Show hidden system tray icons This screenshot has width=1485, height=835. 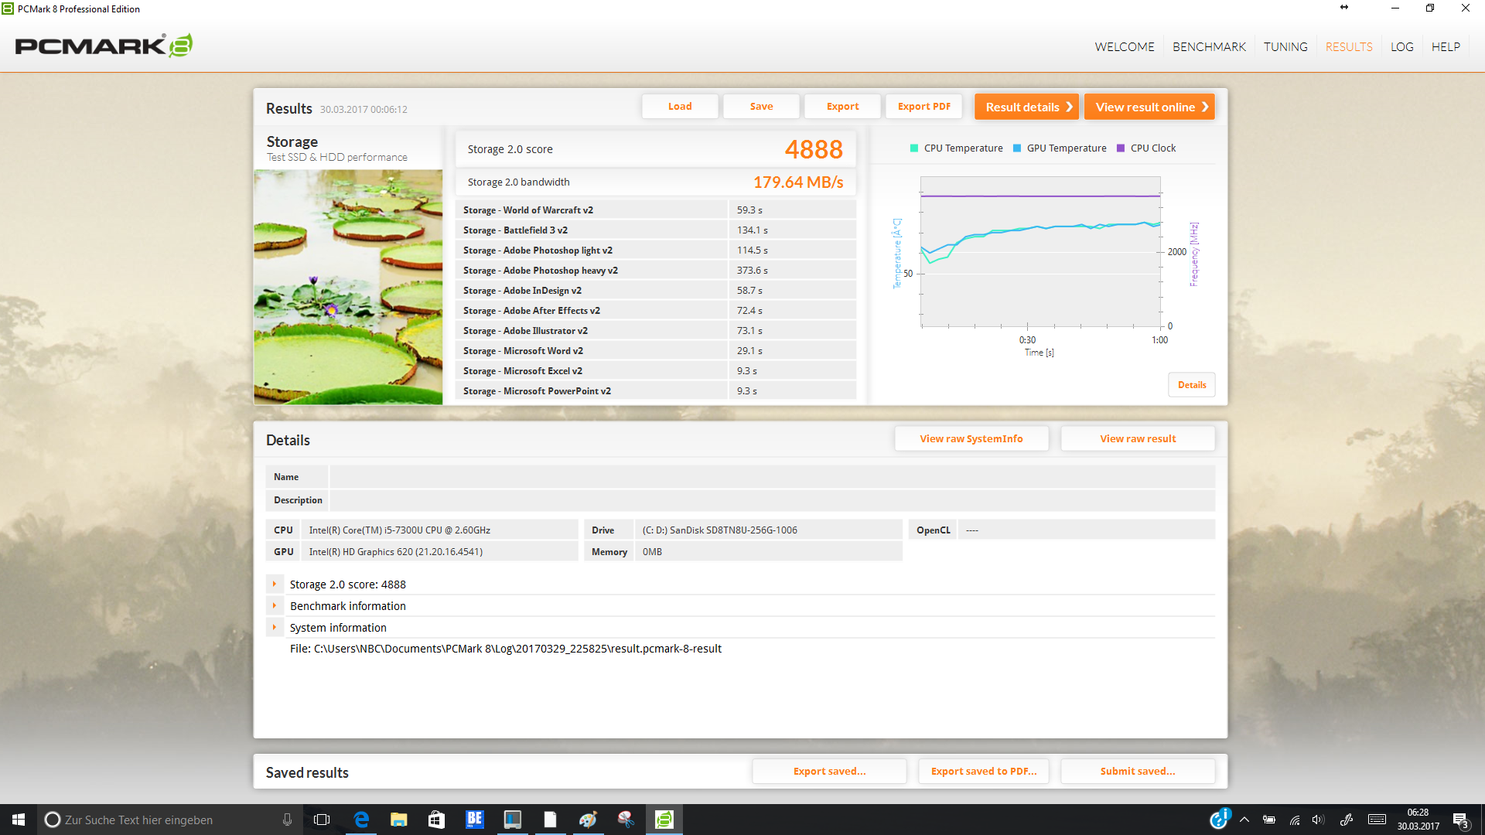tap(1244, 820)
